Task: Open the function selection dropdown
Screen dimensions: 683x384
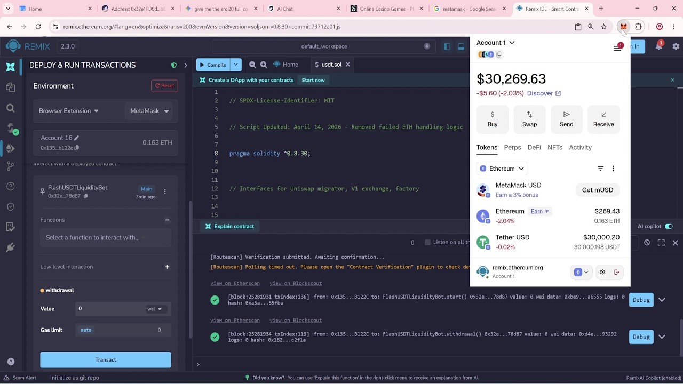Action: tap(106, 237)
